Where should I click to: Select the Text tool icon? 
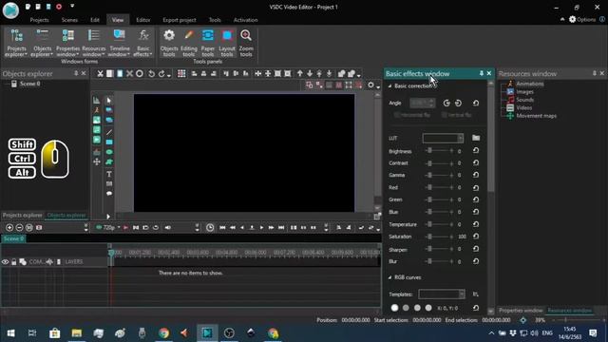coord(109,174)
